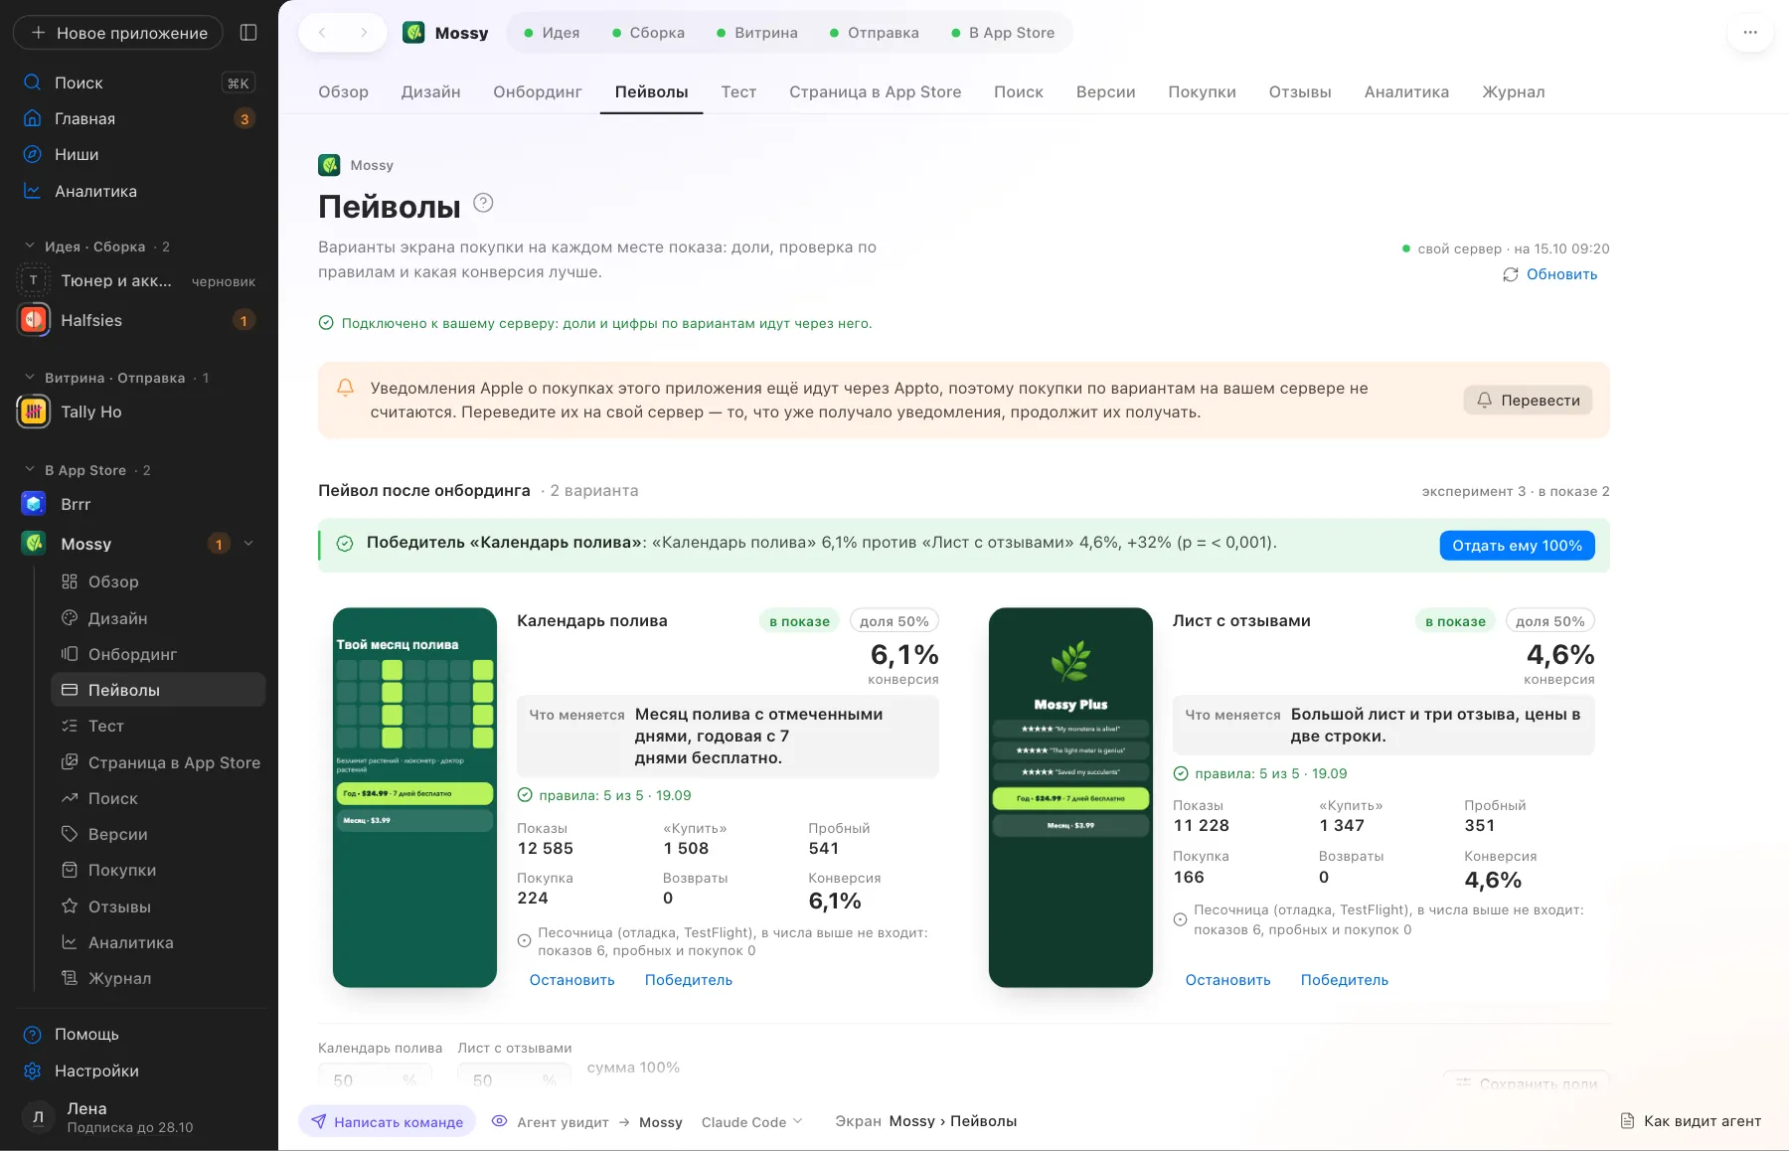Click Написать команде button
This screenshot has height=1151, width=1789.
click(387, 1122)
